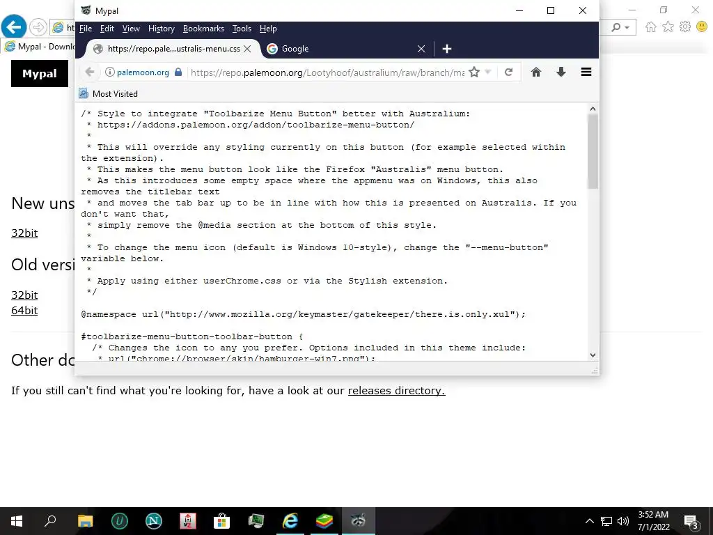Click Mypal black logo button
Viewport: 713px width, 535px height.
(40, 73)
